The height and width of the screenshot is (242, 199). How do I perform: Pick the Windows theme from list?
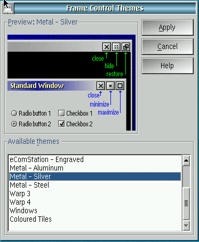pos(95,211)
